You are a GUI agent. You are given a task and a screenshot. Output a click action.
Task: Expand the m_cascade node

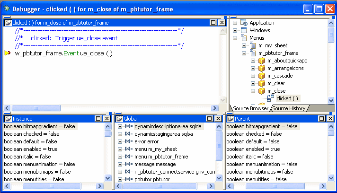pos(253,76)
